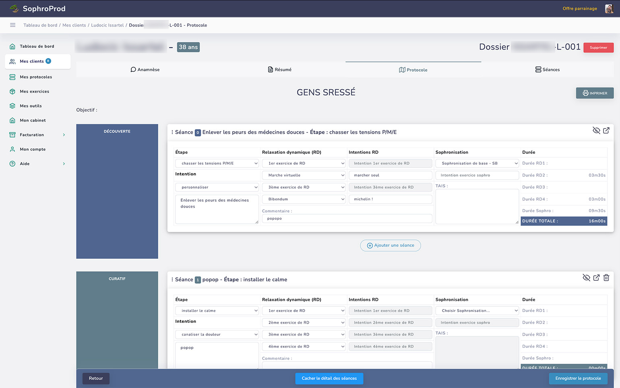Delete Séance 1 with trash icon

coord(606,278)
